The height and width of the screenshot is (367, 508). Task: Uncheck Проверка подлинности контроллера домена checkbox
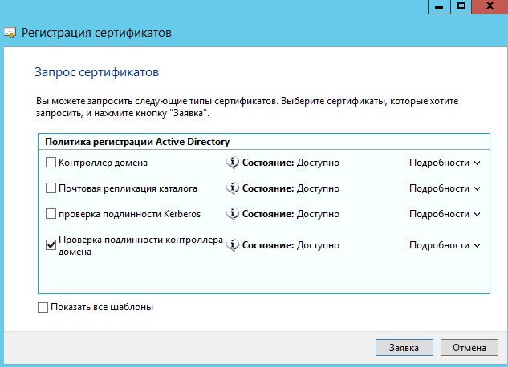point(51,244)
